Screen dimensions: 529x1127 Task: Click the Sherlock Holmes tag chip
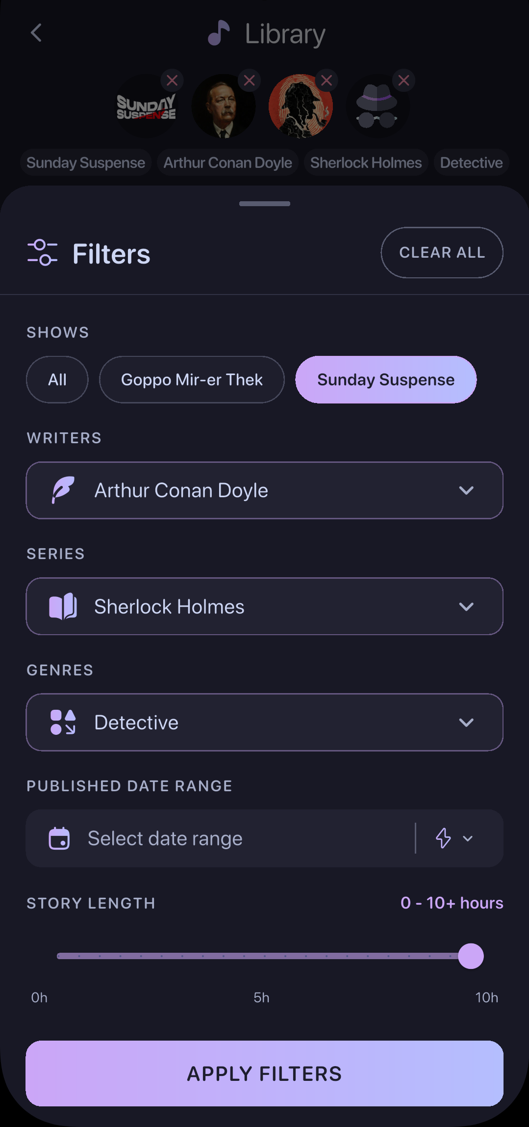coord(366,162)
